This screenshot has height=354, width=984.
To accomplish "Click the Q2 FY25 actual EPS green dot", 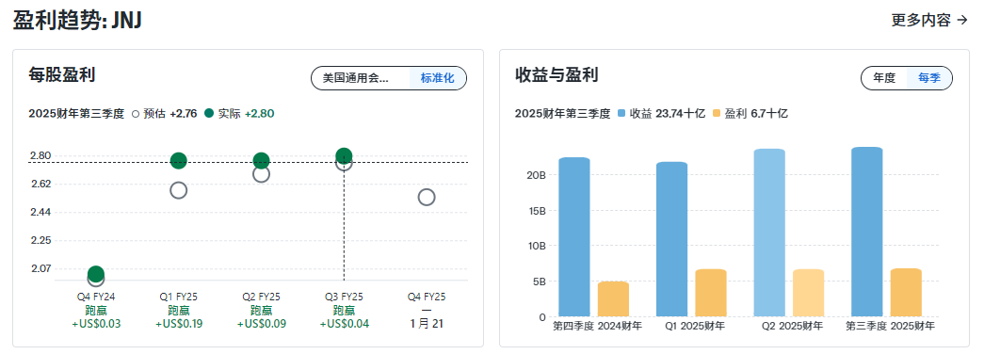I will (261, 161).
